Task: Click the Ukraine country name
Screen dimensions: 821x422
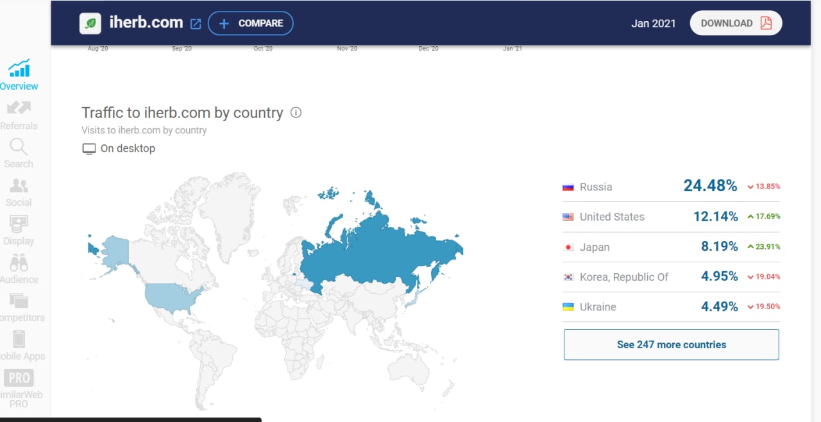Action: point(598,307)
